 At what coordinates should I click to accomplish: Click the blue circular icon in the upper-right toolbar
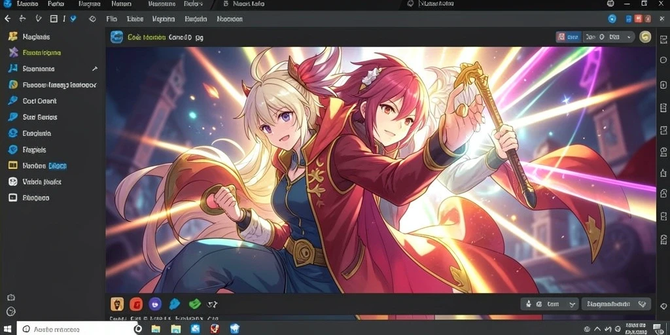[x=612, y=19]
